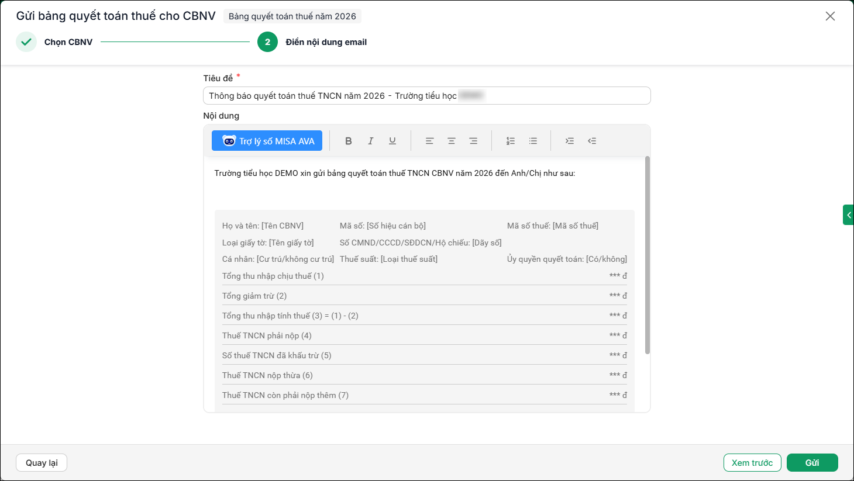This screenshot has height=481, width=854.
Task: Toggle bold formatting
Action: [349, 141]
